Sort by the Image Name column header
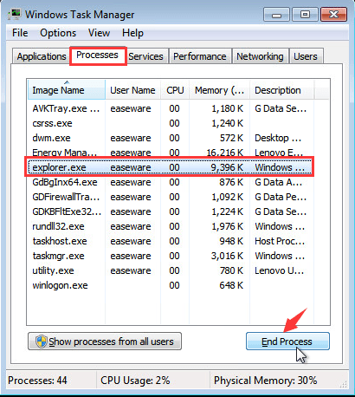The height and width of the screenshot is (397, 355). (x=67, y=90)
